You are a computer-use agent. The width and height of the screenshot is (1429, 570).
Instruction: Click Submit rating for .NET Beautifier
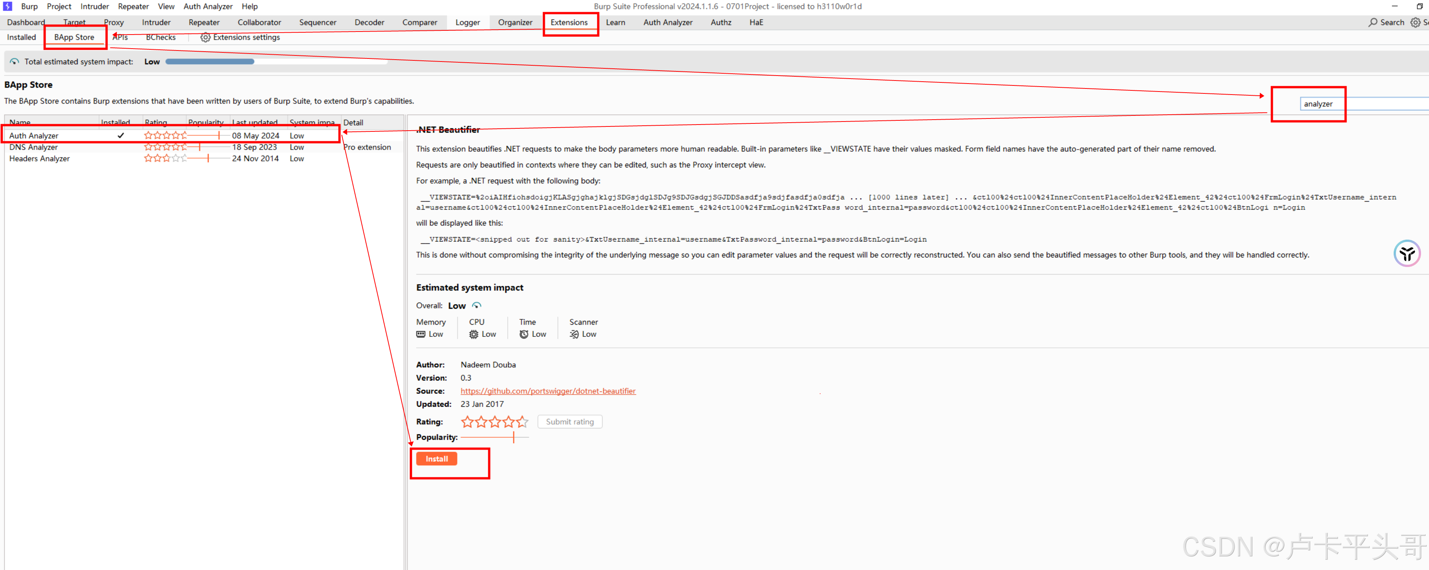[x=570, y=422]
